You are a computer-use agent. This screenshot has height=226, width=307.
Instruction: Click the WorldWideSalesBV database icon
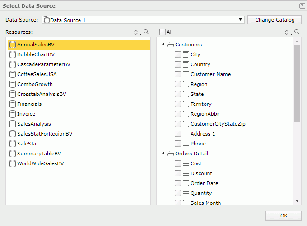tap(13, 163)
